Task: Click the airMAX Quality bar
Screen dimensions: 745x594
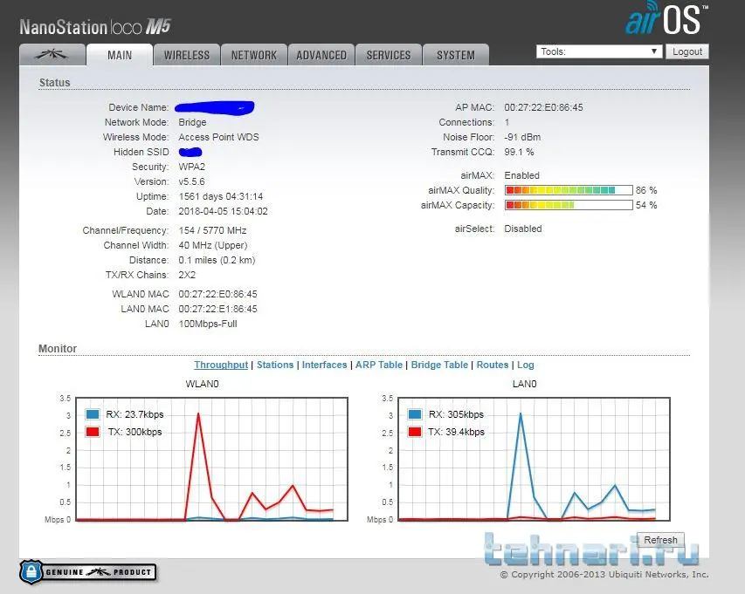Action: click(x=569, y=190)
